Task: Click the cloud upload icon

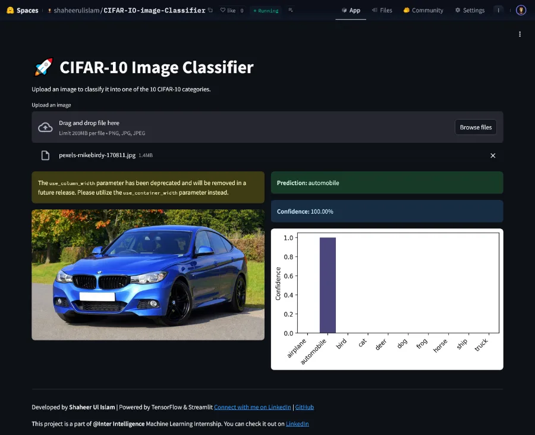Action: click(x=45, y=127)
